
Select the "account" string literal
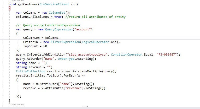pyautogui.click(x=83, y=29)
